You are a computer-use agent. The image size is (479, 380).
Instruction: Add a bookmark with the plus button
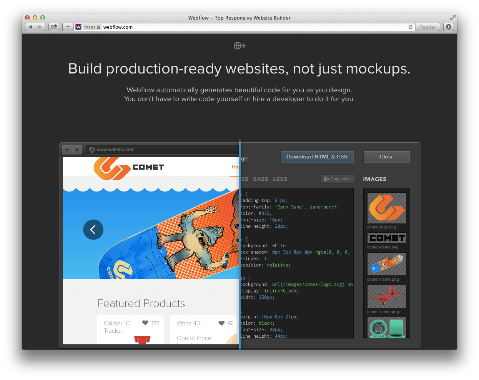68,27
